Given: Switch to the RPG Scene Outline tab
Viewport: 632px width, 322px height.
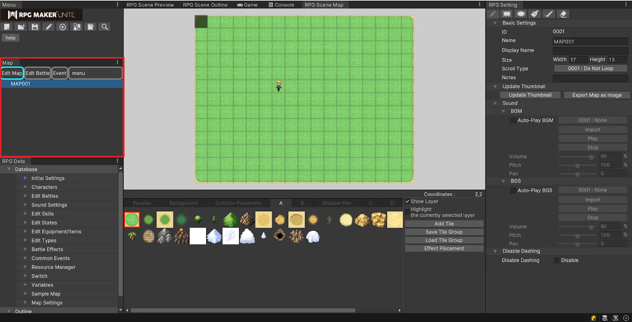Looking at the screenshot, I should pyautogui.click(x=205, y=5).
